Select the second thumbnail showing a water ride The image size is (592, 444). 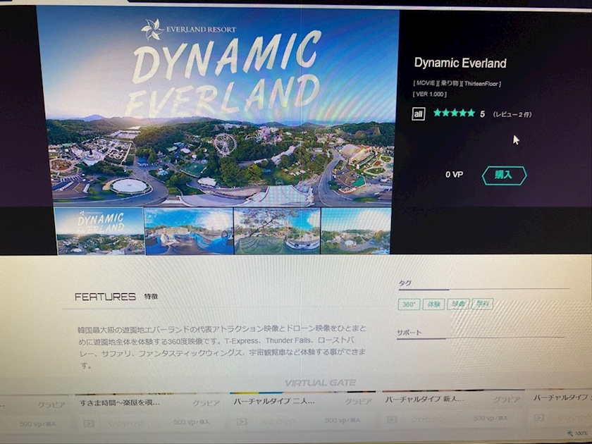(189, 231)
